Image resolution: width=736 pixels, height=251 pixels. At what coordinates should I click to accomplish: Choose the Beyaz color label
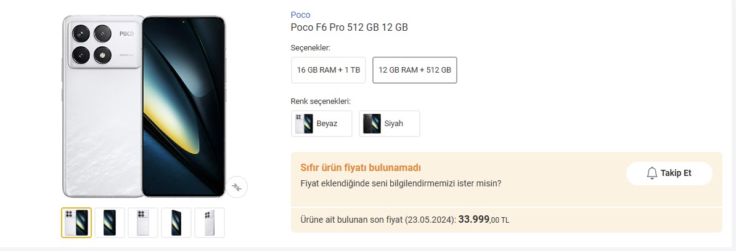coord(327,124)
